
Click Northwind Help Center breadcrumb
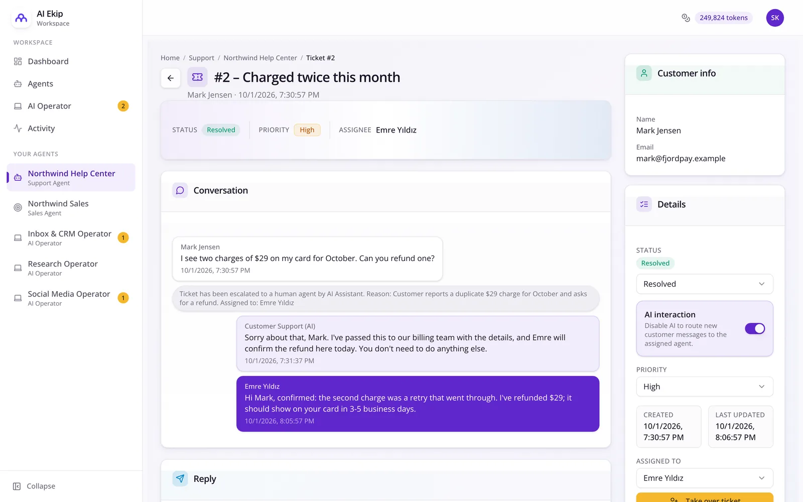[x=260, y=58]
